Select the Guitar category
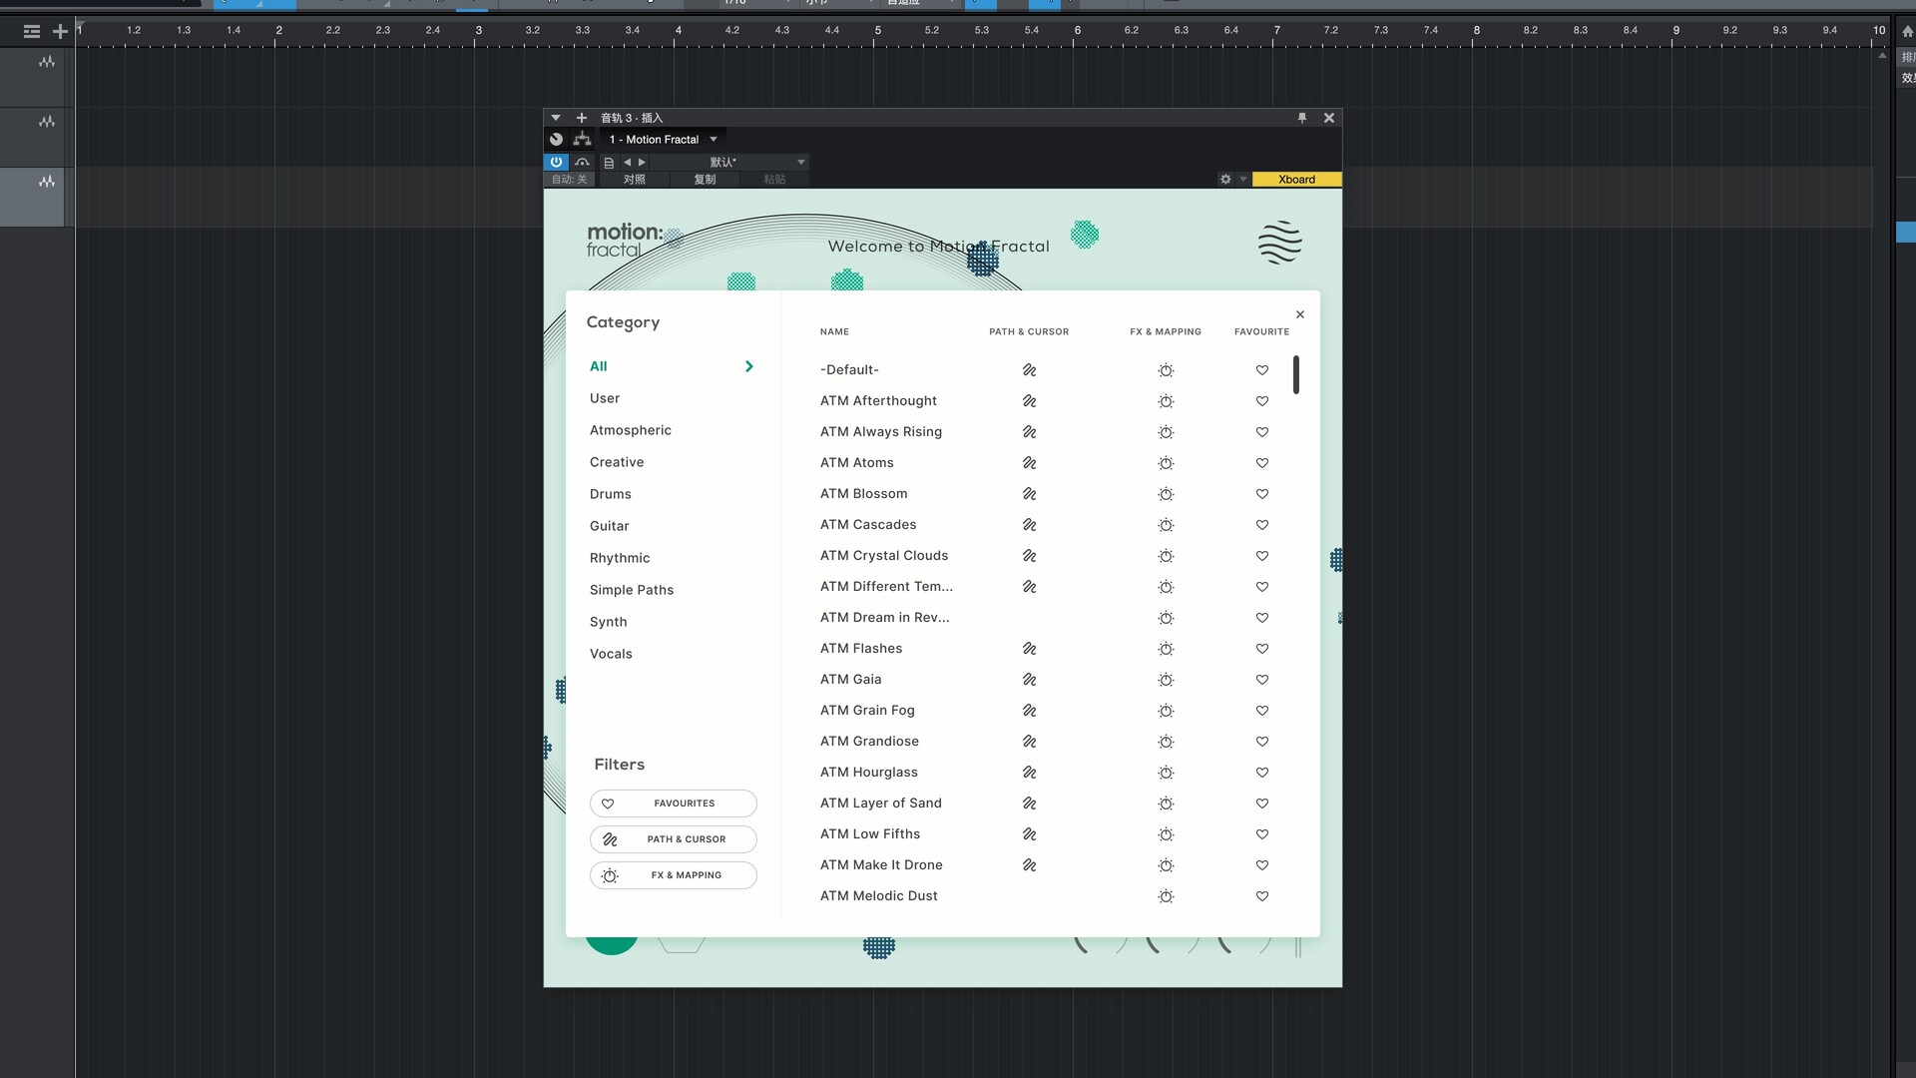Screen dimensions: 1916x1078 [x=610, y=526]
